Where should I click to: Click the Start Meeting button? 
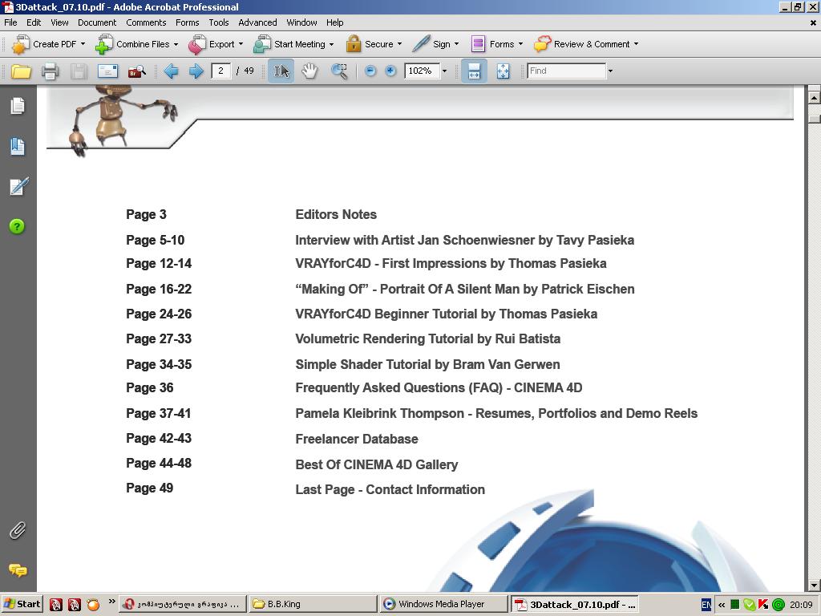[x=293, y=44]
